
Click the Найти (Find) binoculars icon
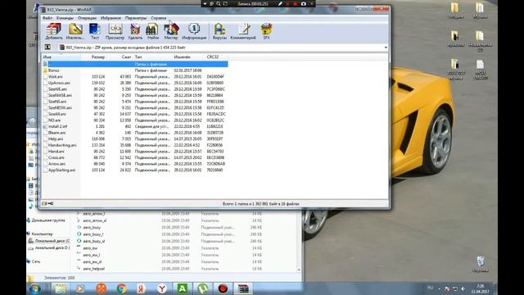(x=153, y=31)
